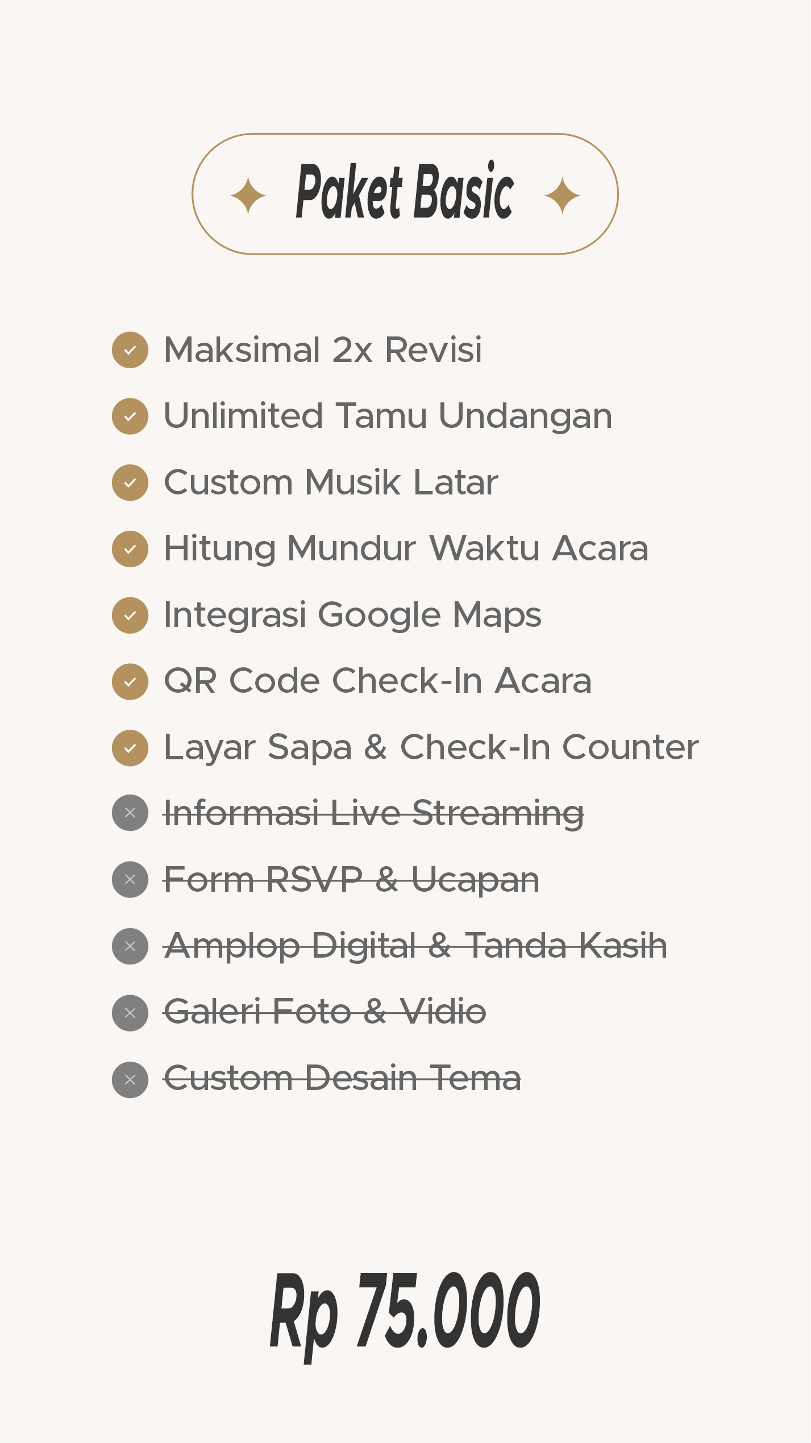Click check icon for Layar Sapa & Check-In Counter
Viewport: 811px width, 1443px height.
tap(130, 748)
